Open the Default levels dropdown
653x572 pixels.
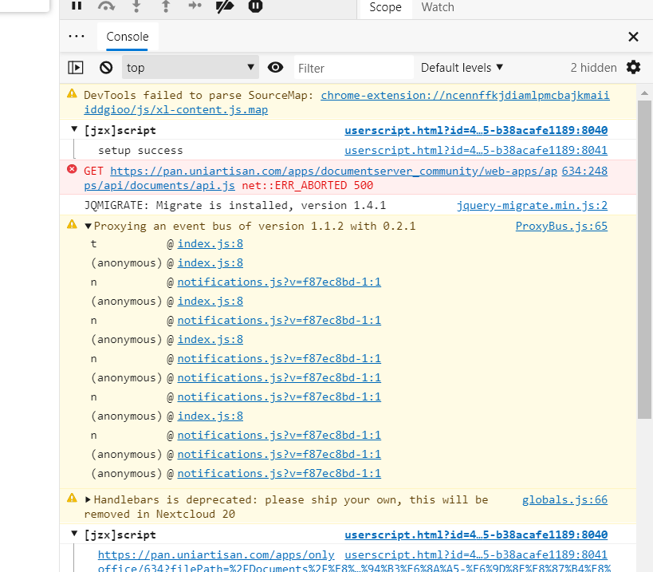tap(461, 67)
